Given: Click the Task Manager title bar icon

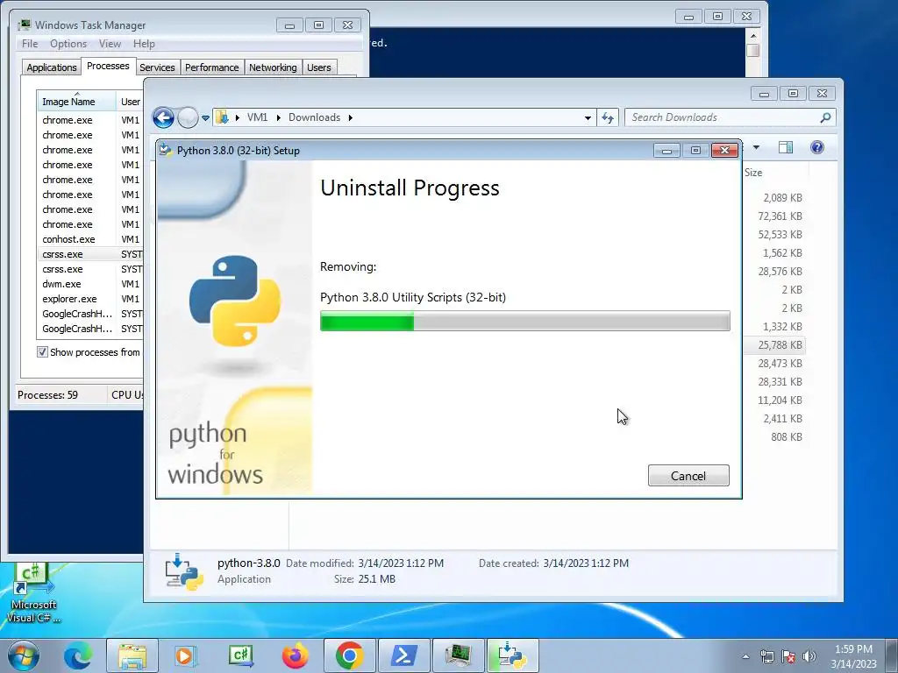Looking at the screenshot, I should [25, 25].
